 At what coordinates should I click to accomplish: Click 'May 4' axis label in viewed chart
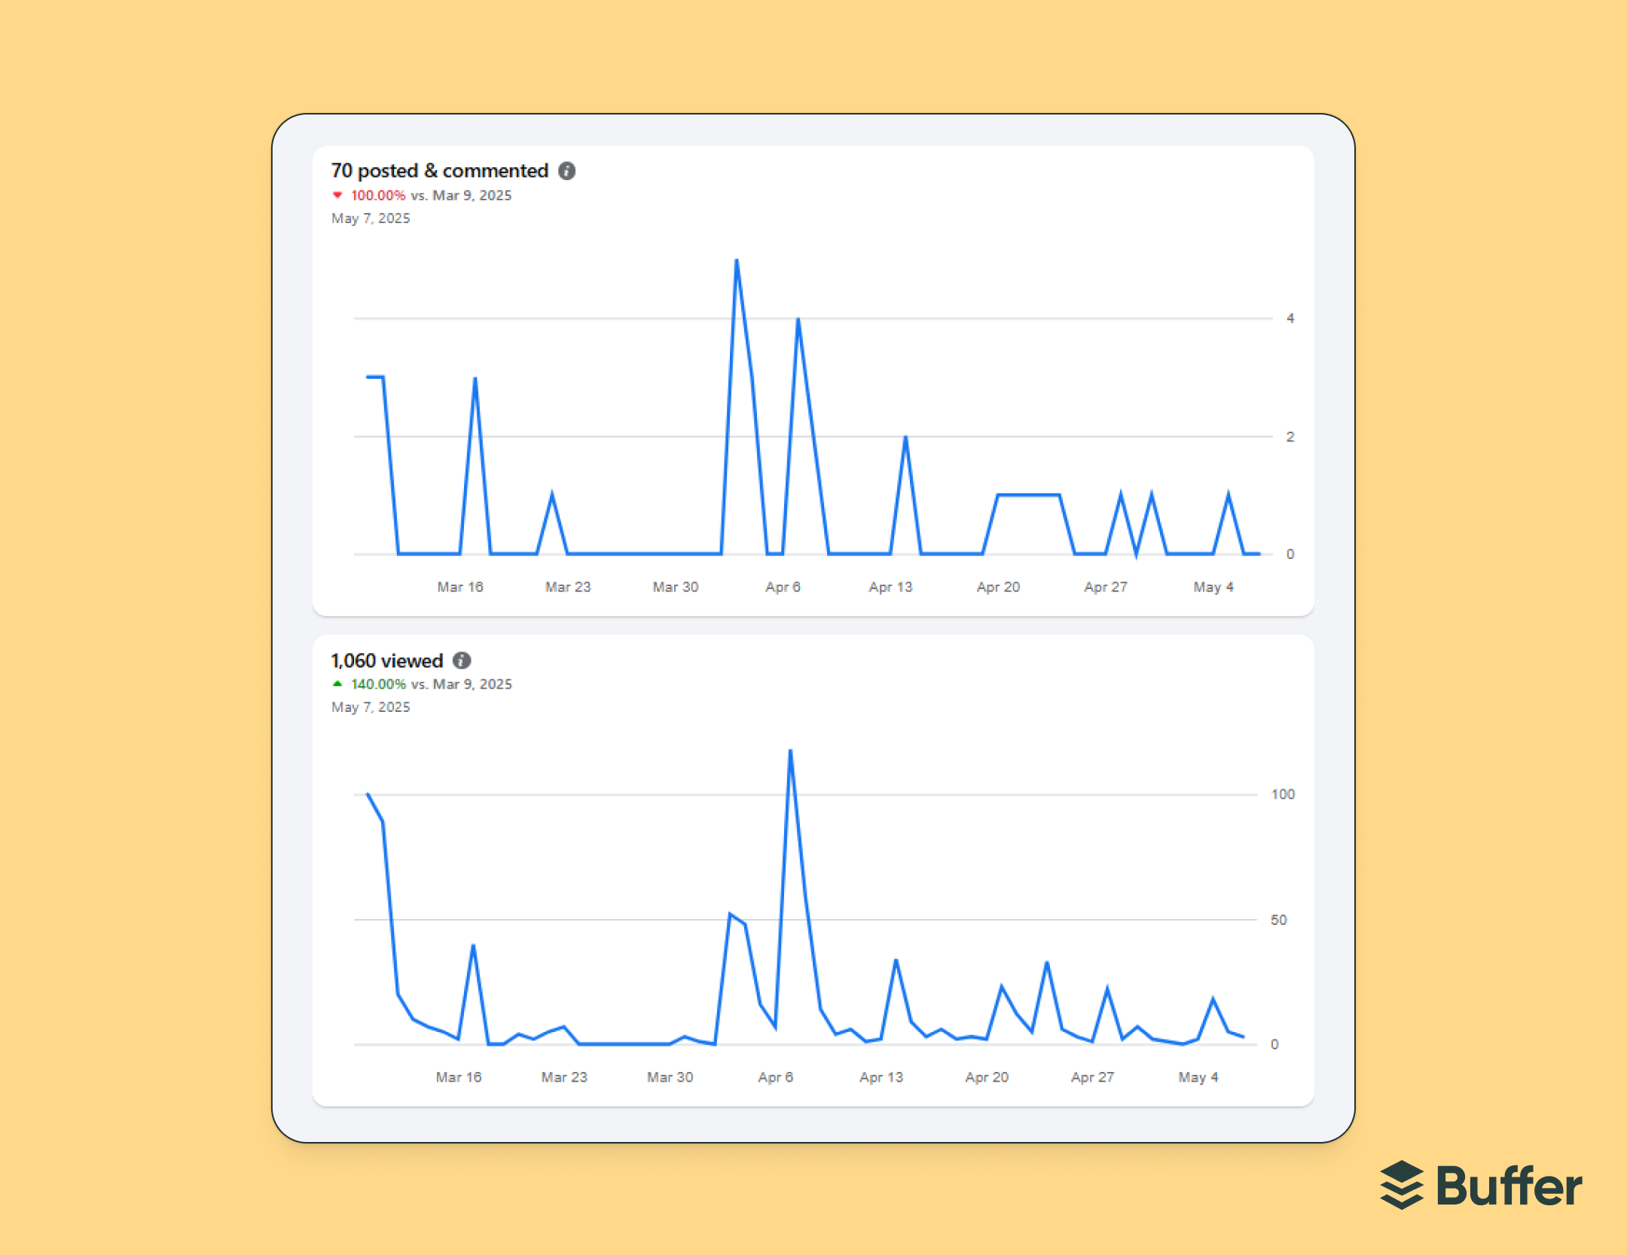[1198, 1077]
